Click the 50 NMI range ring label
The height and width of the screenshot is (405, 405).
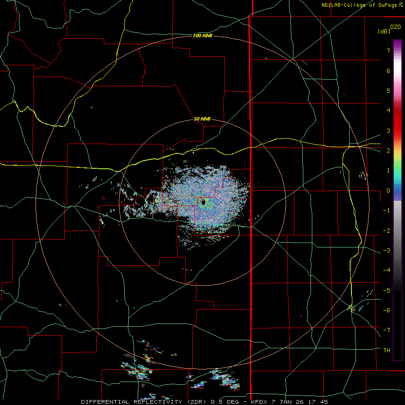point(202,119)
